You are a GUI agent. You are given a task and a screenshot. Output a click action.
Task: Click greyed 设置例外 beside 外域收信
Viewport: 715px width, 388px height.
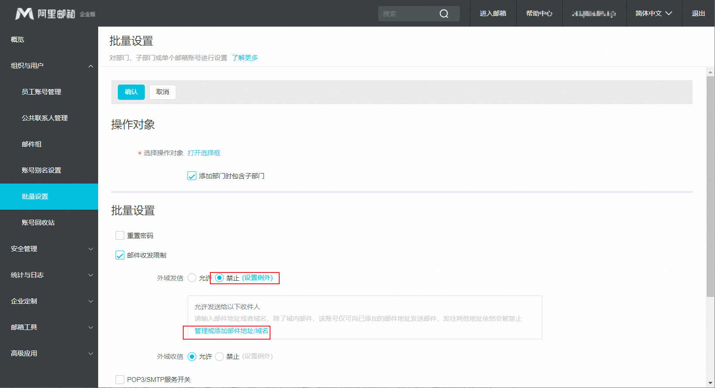(x=257, y=357)
